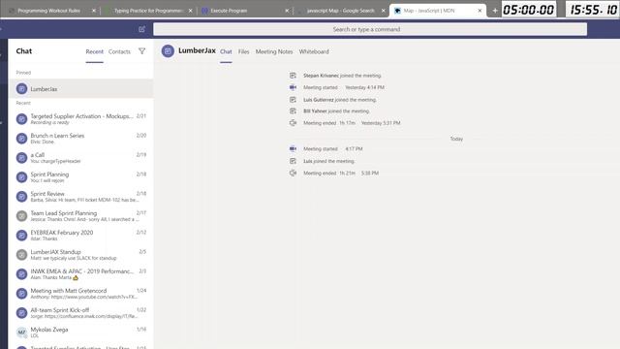Open the Files tab
620x349 pixels.
(243, 51)
